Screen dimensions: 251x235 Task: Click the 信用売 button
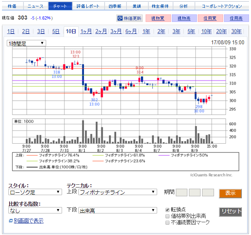[236, 18]
